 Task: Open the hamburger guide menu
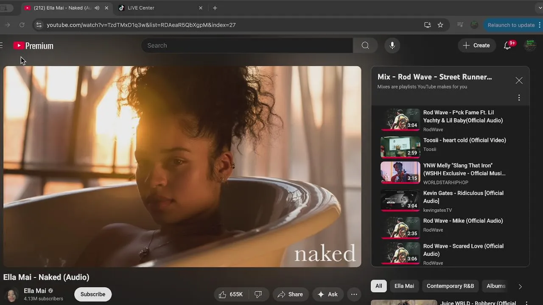(1, 45)
